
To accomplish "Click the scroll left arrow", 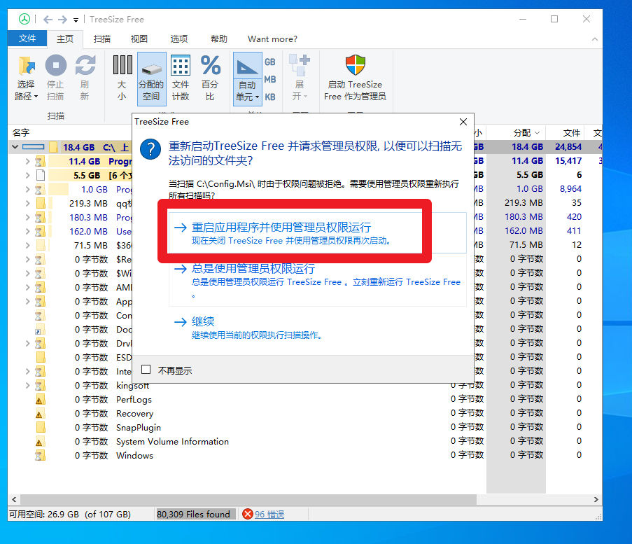I will pos(14,500).
